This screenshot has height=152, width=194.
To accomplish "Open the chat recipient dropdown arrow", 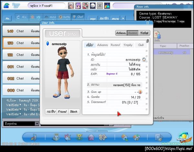I will point(37,123).
